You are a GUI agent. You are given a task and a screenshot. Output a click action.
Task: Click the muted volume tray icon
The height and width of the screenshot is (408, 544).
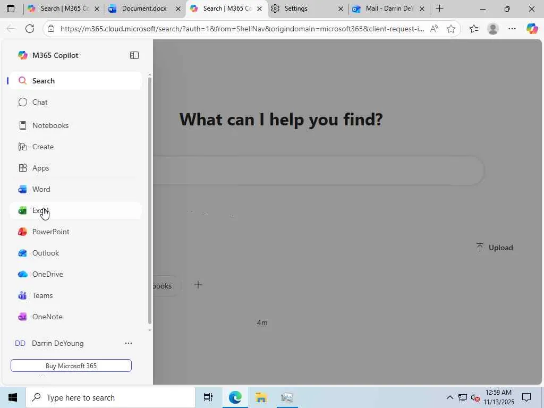[x=475, y=397]
